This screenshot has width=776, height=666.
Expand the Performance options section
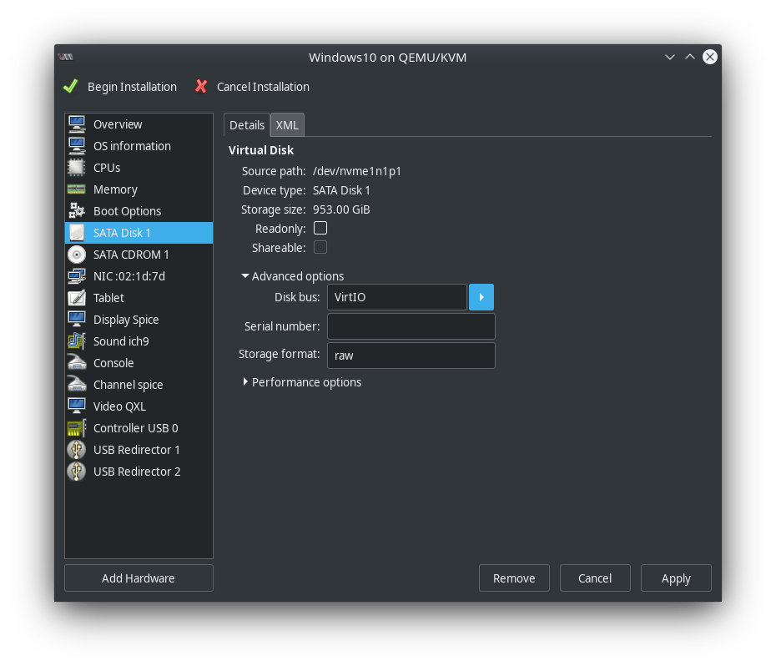(301, 382)
